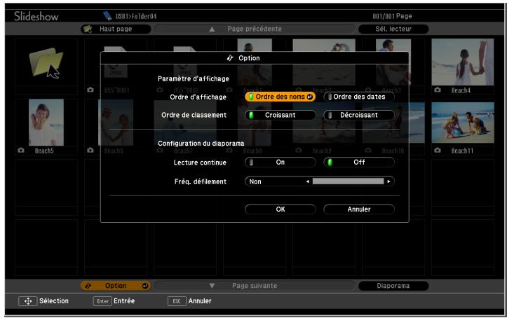Click the Fréq. défilement slider bar
The image size is (507, 318).
tap(348, 181)
